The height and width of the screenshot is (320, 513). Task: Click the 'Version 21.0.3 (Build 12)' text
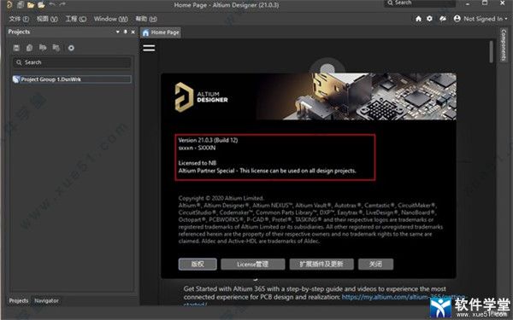point(208,140)
